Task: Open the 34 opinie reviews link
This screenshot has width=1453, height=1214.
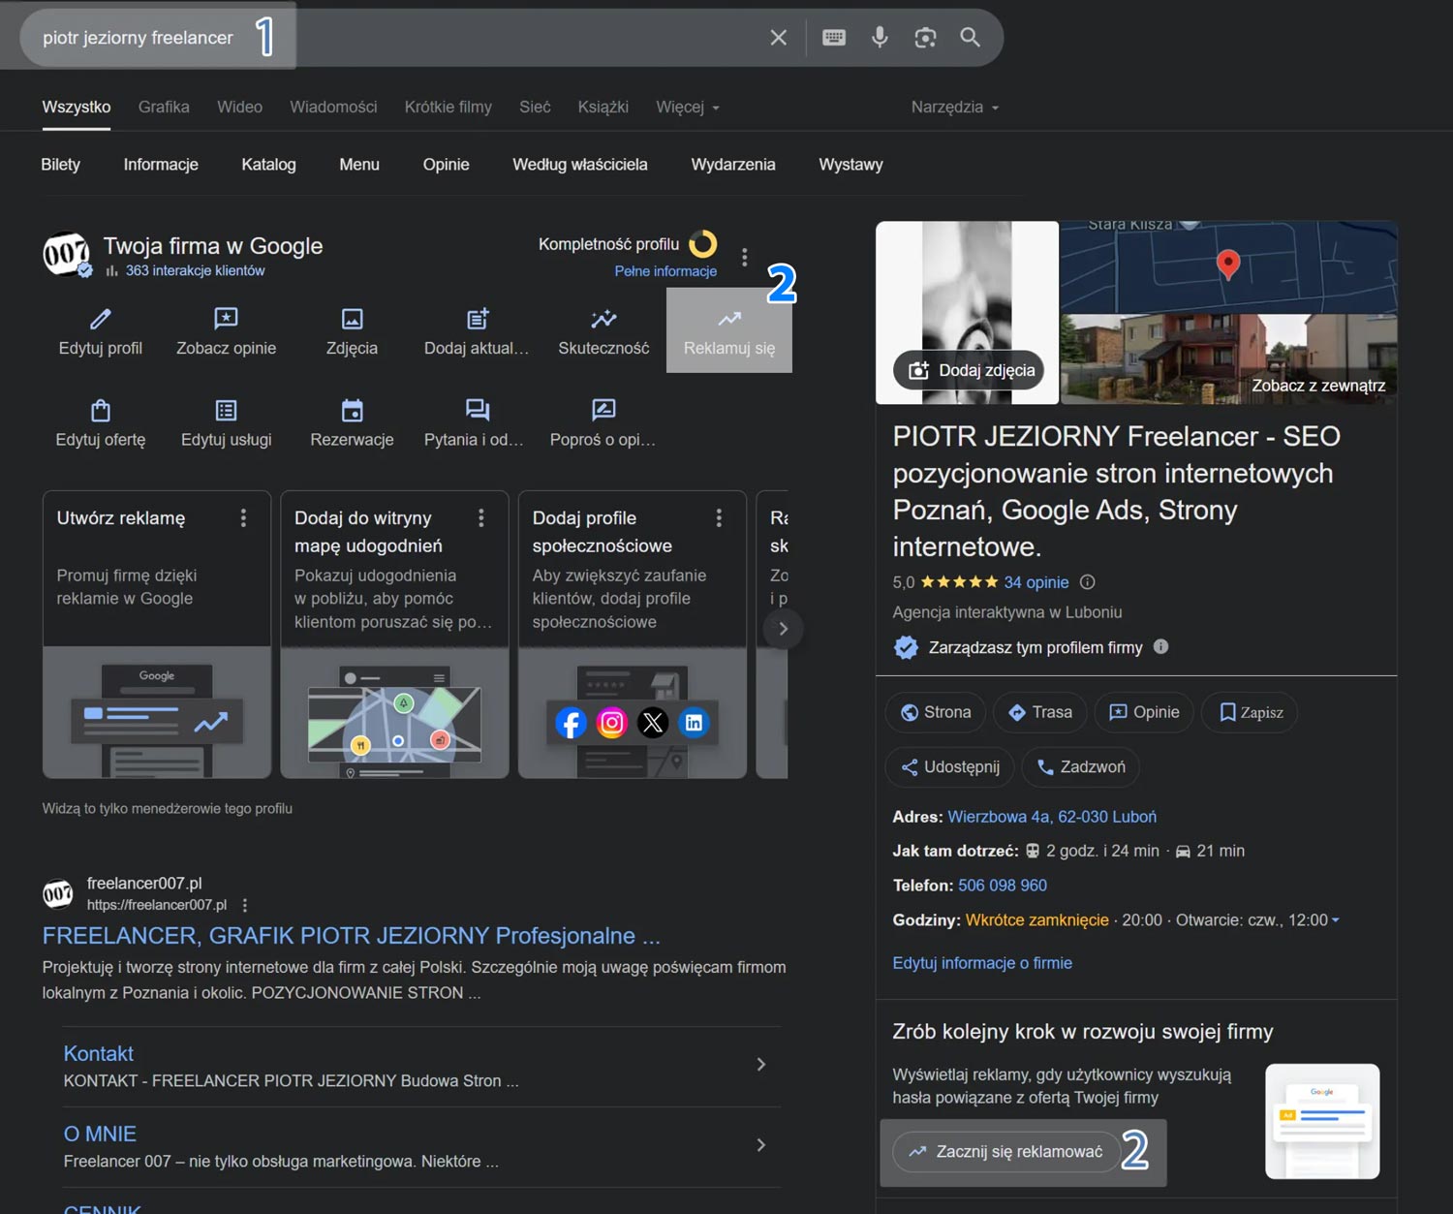Action: click(1036, 582)
